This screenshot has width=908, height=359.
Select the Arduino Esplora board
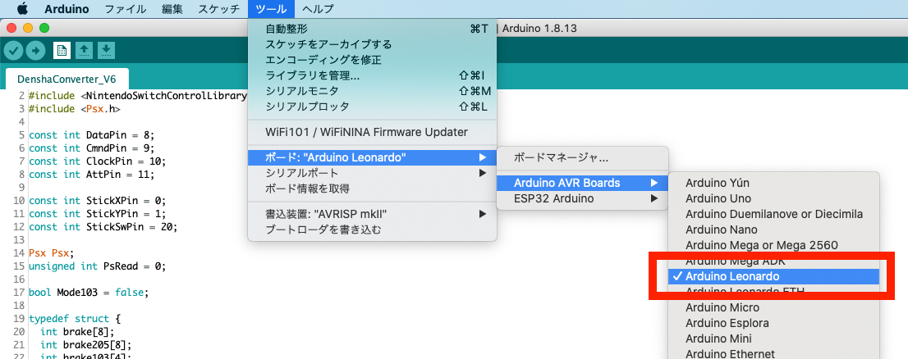773,323
